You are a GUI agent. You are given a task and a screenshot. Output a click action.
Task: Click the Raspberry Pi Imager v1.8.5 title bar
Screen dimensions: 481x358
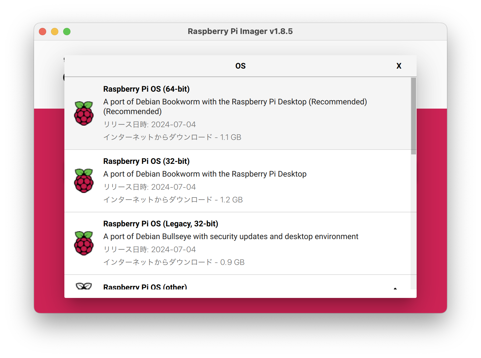pos(240,31)
